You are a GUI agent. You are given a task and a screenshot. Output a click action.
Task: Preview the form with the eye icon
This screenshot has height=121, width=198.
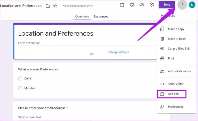pyautogui.click(x=142, y=5)
